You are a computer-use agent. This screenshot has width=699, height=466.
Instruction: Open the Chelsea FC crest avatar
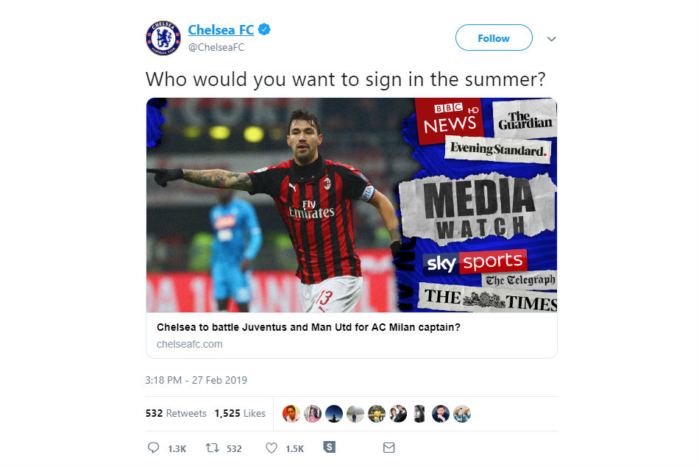163,38
